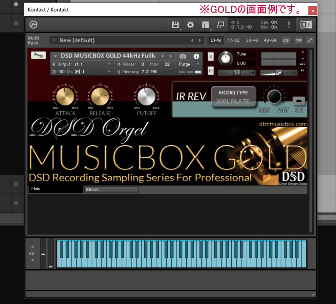Solo the DSD MUSICBOX GOLD instrument
This screenshot has width=336, height=304.
211,56
